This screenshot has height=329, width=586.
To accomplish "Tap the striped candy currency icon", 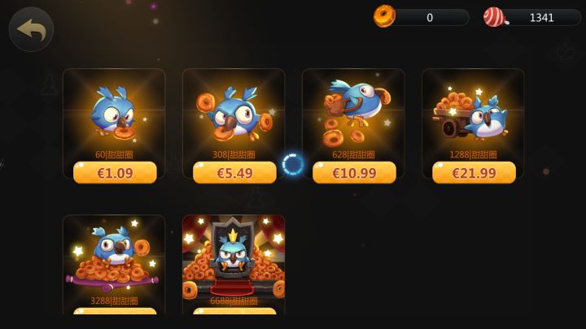I will click(x=495, y=17).
